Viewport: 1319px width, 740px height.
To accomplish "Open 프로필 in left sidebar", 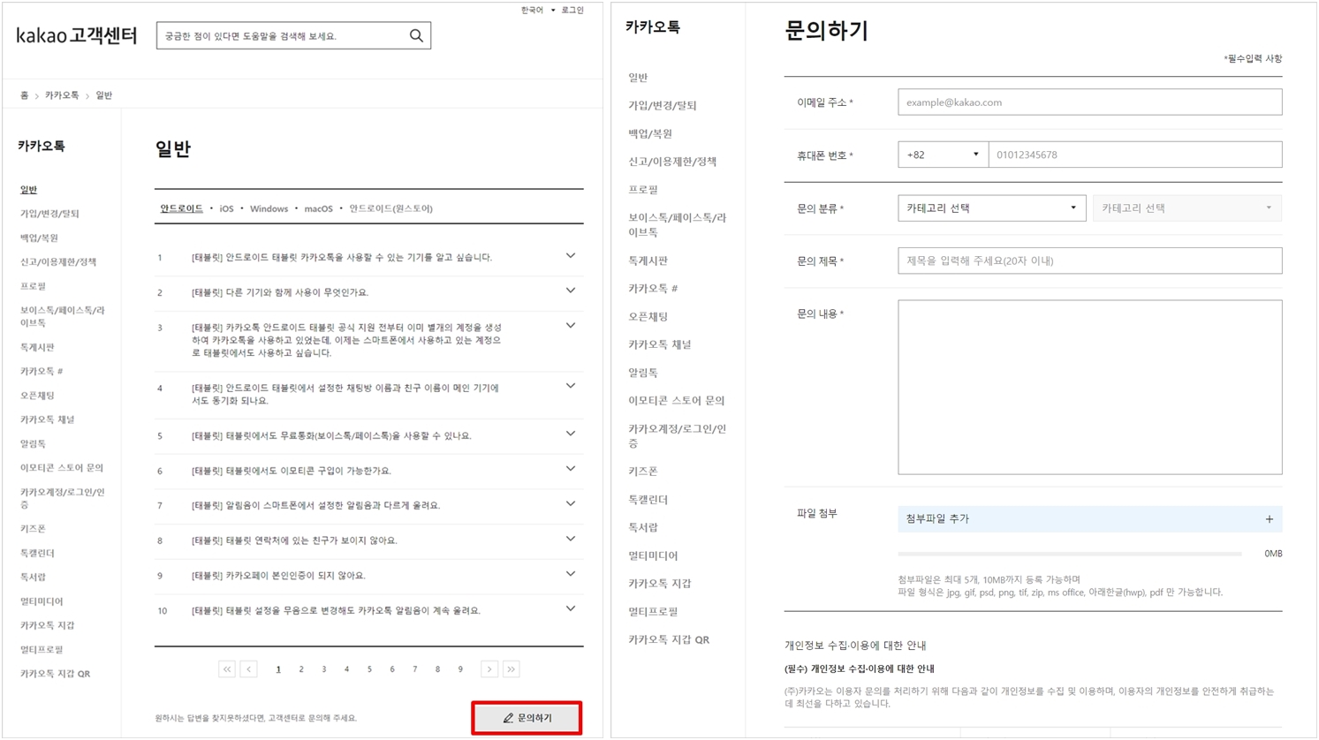I will tap(33, 286).
